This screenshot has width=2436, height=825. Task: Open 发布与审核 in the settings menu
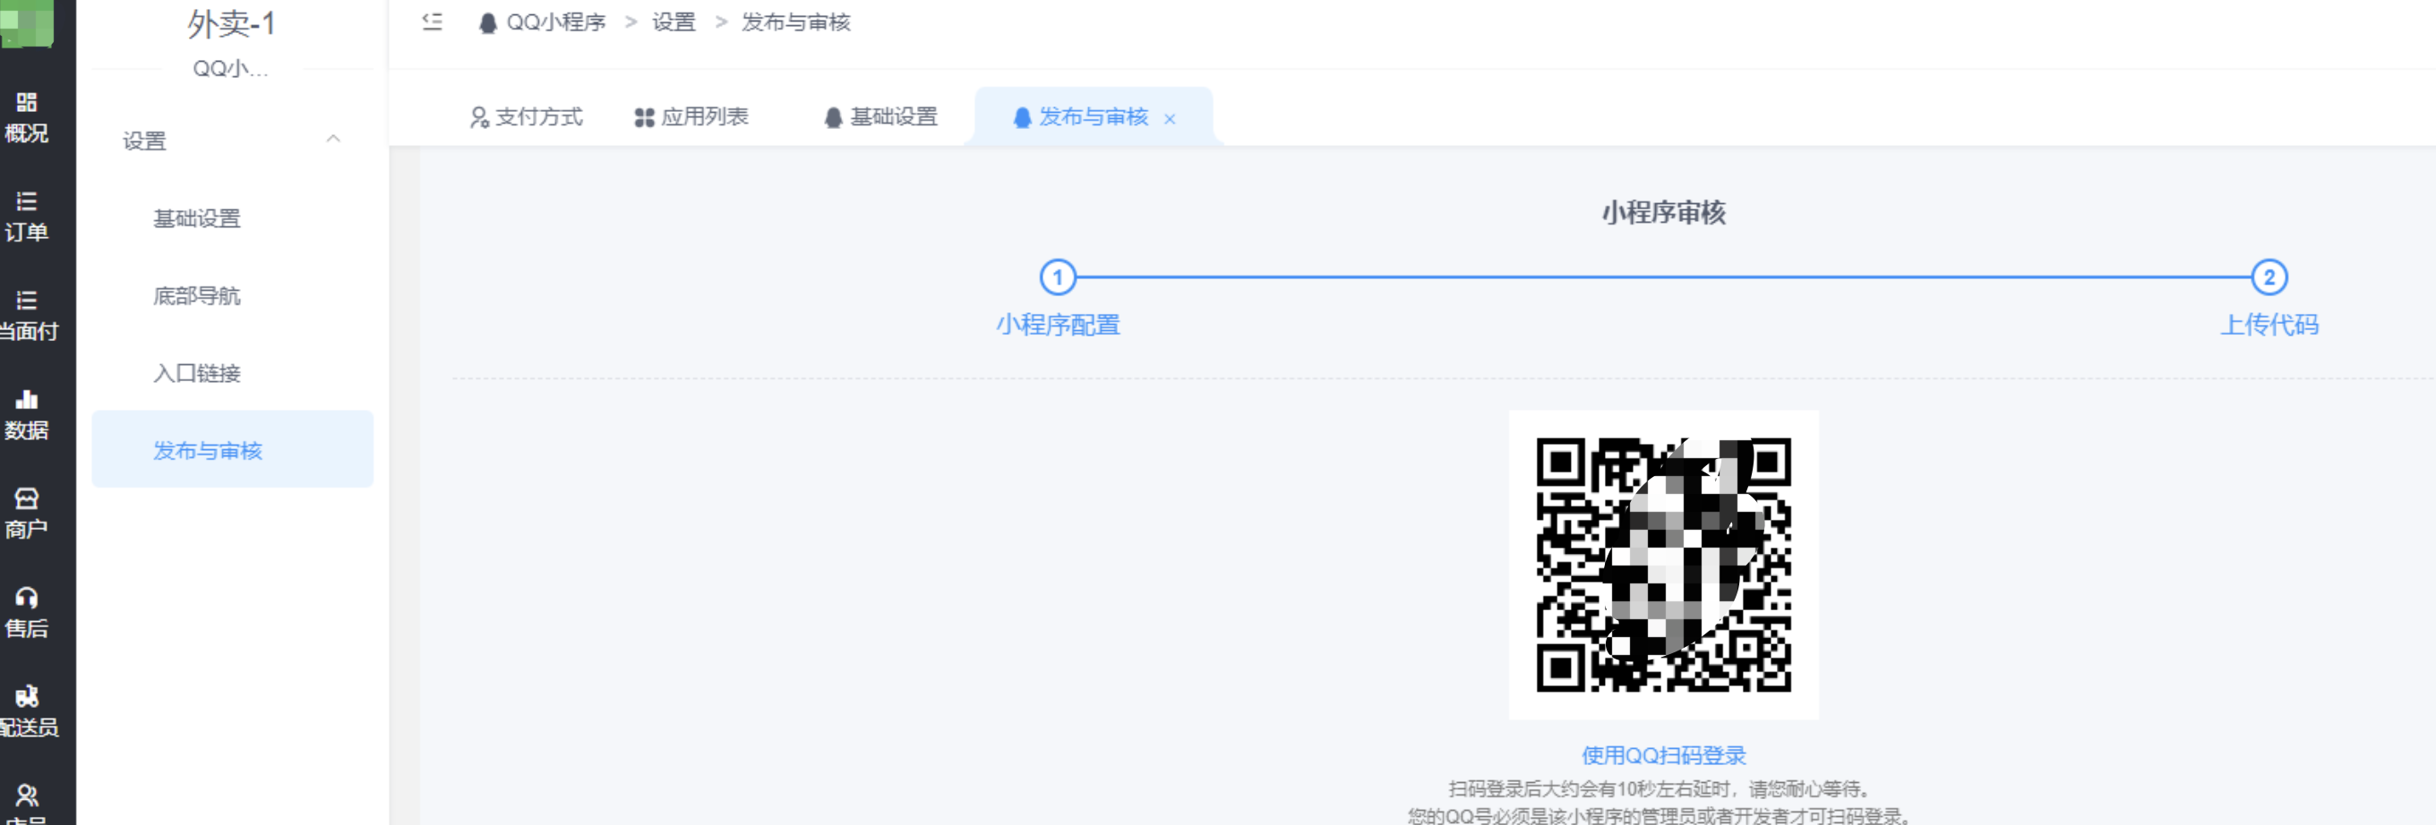click(x=233, y=450)
